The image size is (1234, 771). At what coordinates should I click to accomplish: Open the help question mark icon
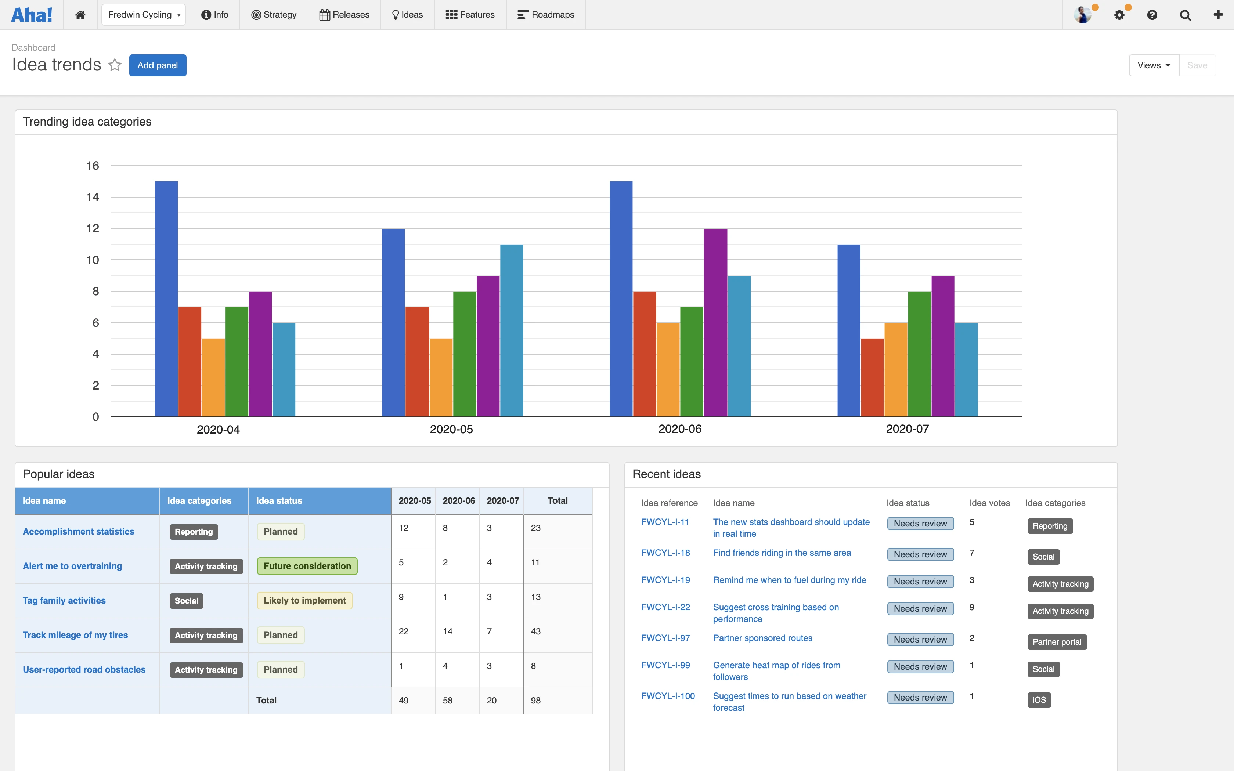click(x=1152, y=15)
